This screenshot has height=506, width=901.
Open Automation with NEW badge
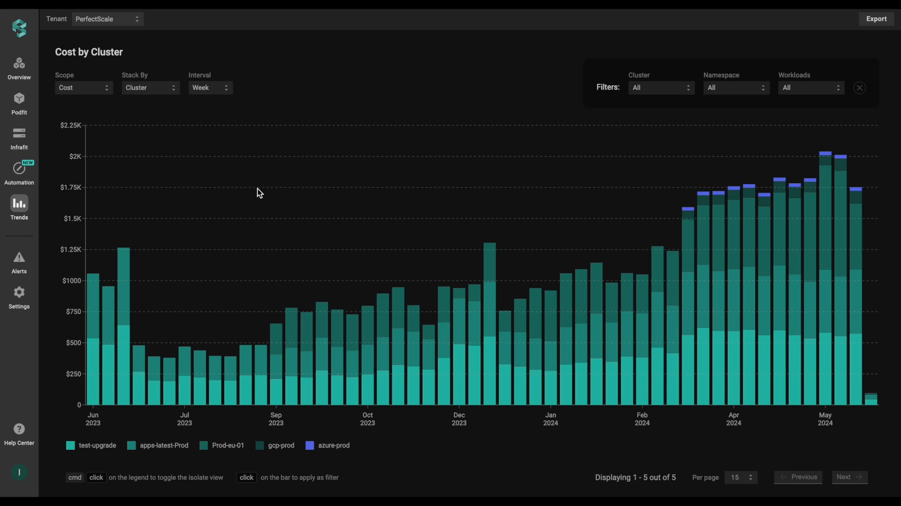click(19, 169)
